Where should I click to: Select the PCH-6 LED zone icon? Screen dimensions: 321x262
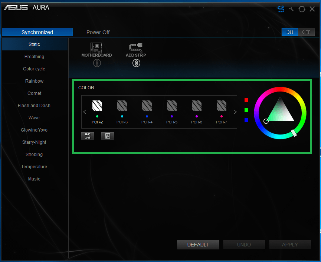point(197,106)
